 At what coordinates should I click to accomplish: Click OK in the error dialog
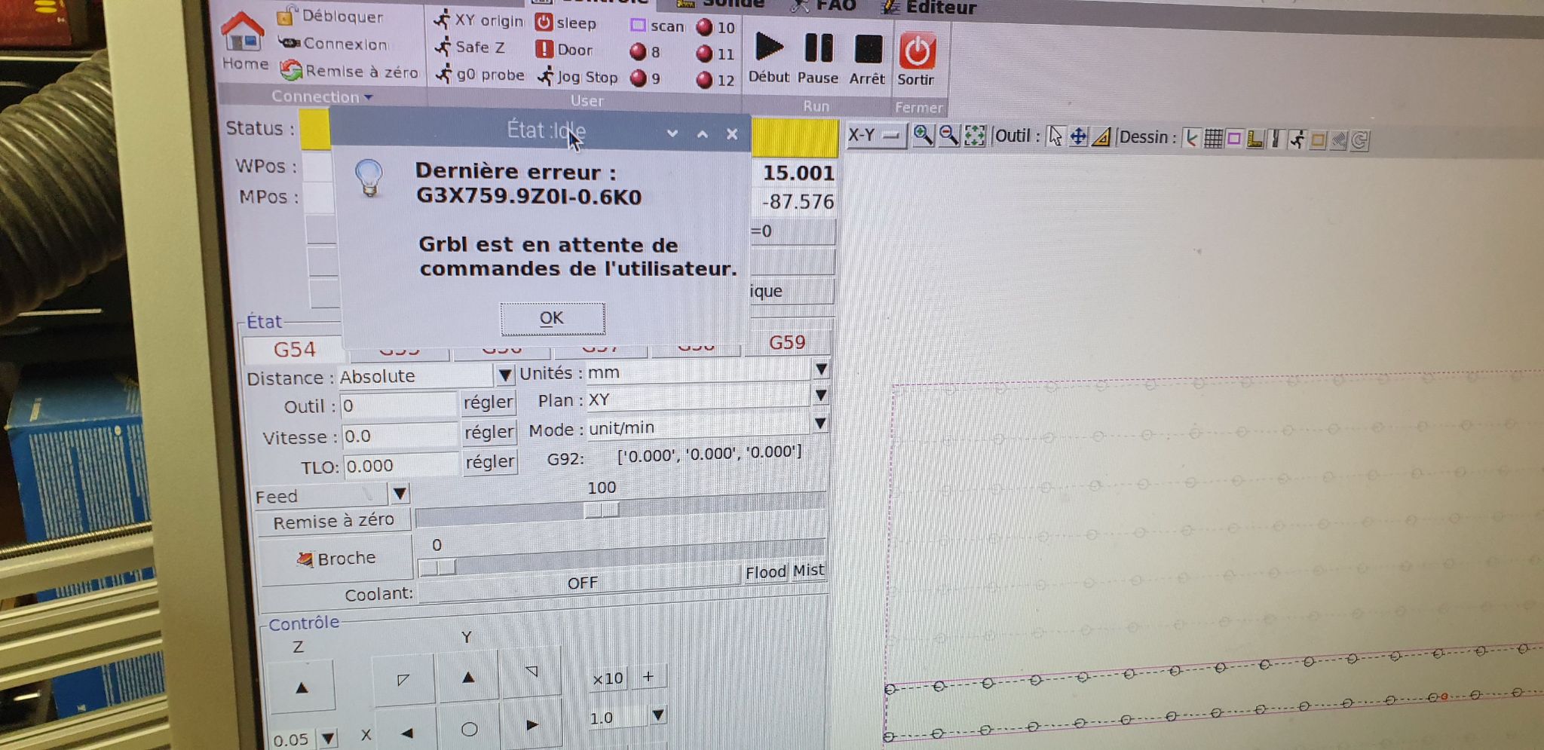552,318
